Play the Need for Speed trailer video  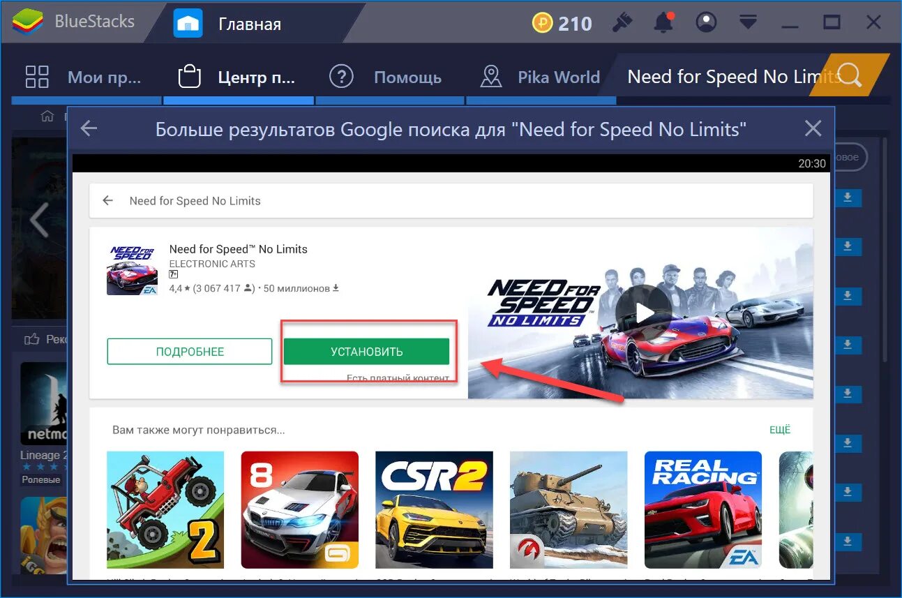(644, 313)
